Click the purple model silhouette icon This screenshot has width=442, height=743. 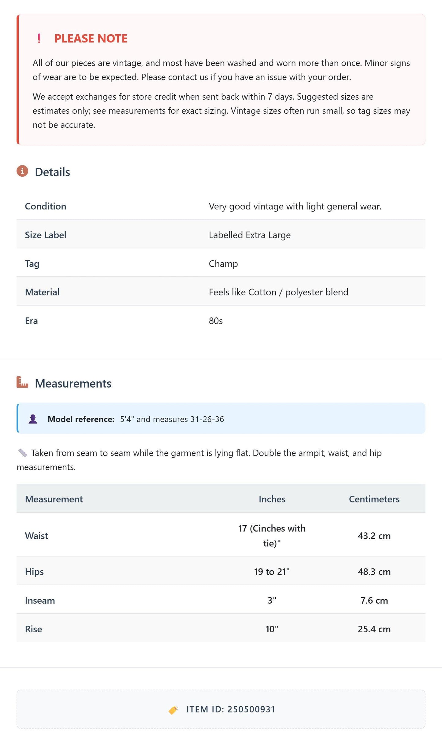[x=33, y=419]
